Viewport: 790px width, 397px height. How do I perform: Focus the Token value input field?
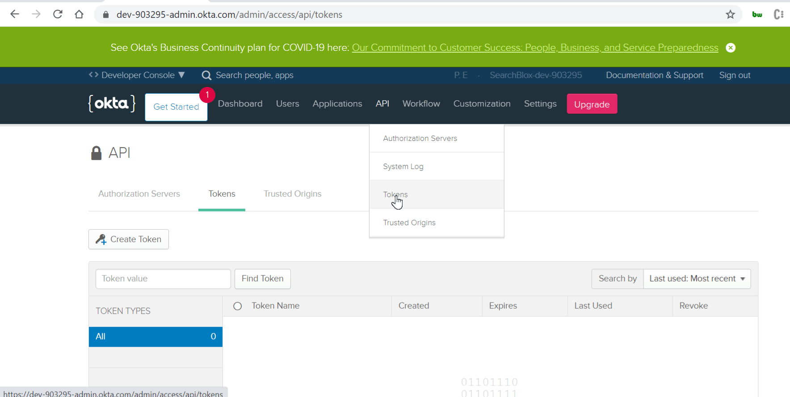pos(163,279)
